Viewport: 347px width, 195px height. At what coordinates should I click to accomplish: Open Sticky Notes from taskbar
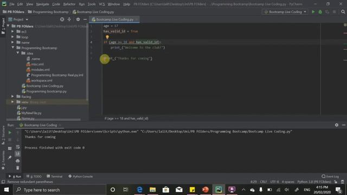click(192, 190)
